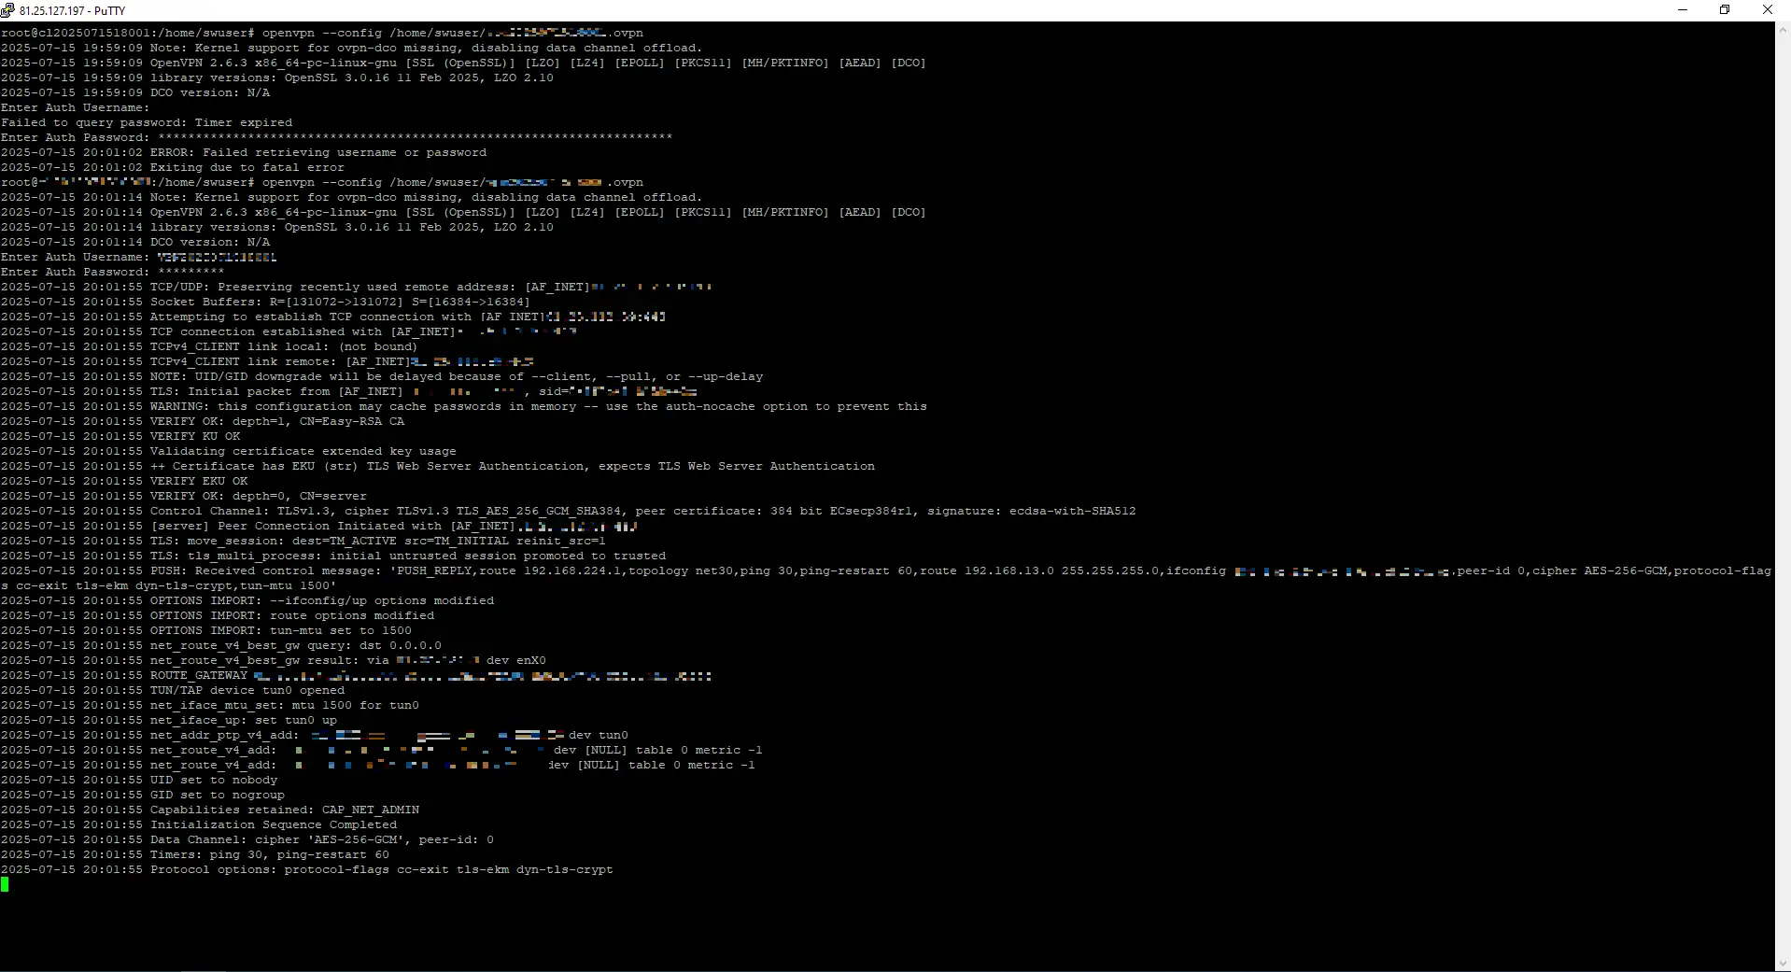1791x972 pixels.
Task: Click the GID set to nogroup line
Action: tap(217, 795)
